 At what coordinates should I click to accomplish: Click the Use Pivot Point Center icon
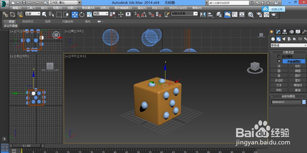tap(112, 14)
